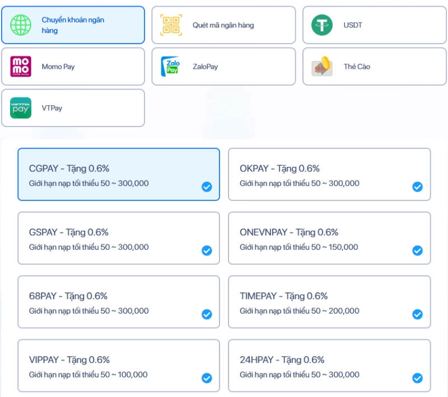The height and width of the screenshot is (397, 448).
Task: Toggle the checkmark on OKPAY
Action: point(417,187)
